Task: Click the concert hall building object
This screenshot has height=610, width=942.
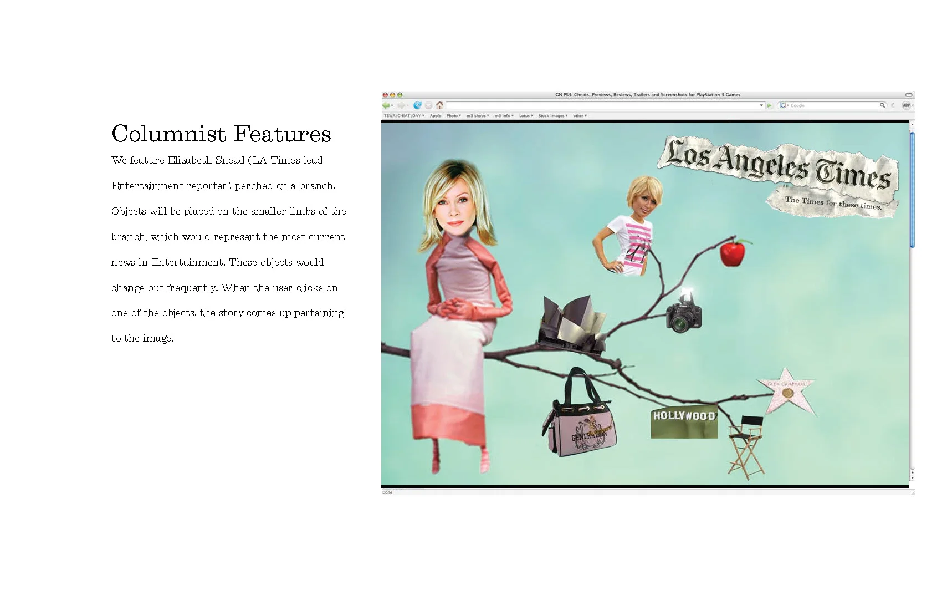Action: [x=573, y=324]
